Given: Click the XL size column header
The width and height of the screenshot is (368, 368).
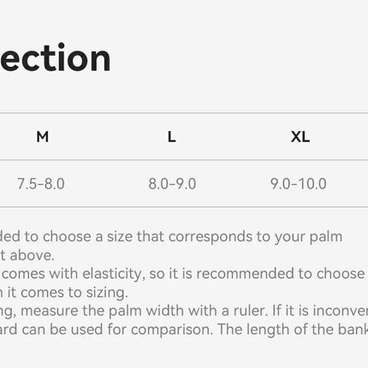Looking at the screenshot, I should [x=300, y=137].
